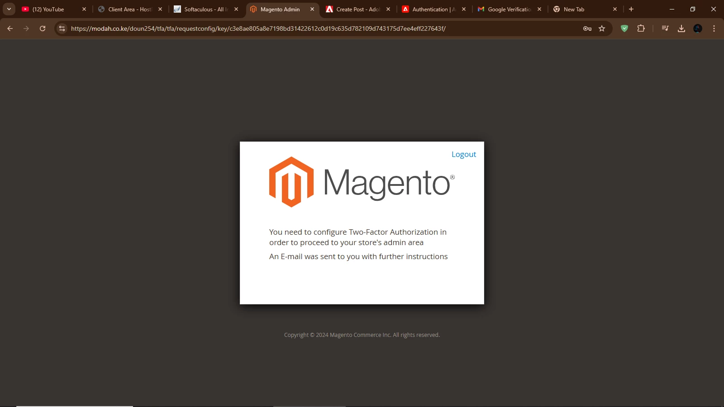Close the Google Verification tab

point(539,9)
